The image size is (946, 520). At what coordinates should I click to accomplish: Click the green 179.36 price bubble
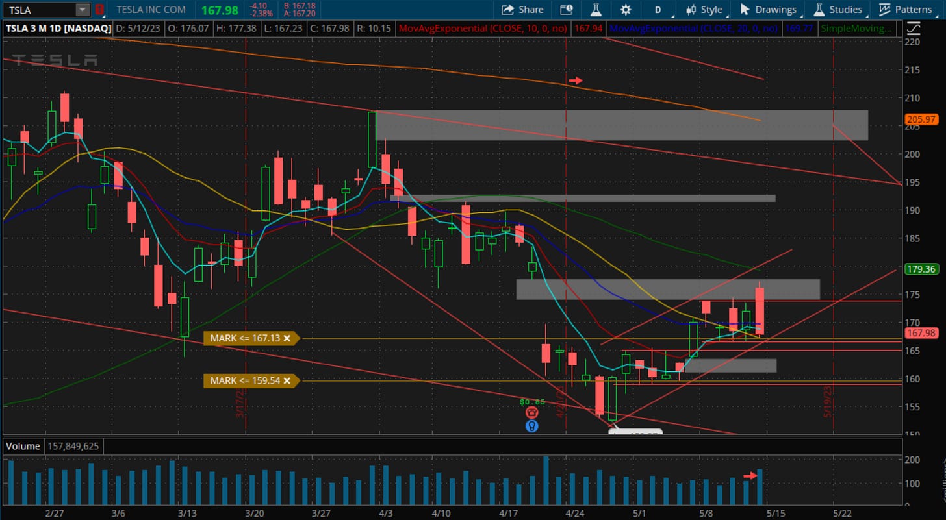coord(923,269)
